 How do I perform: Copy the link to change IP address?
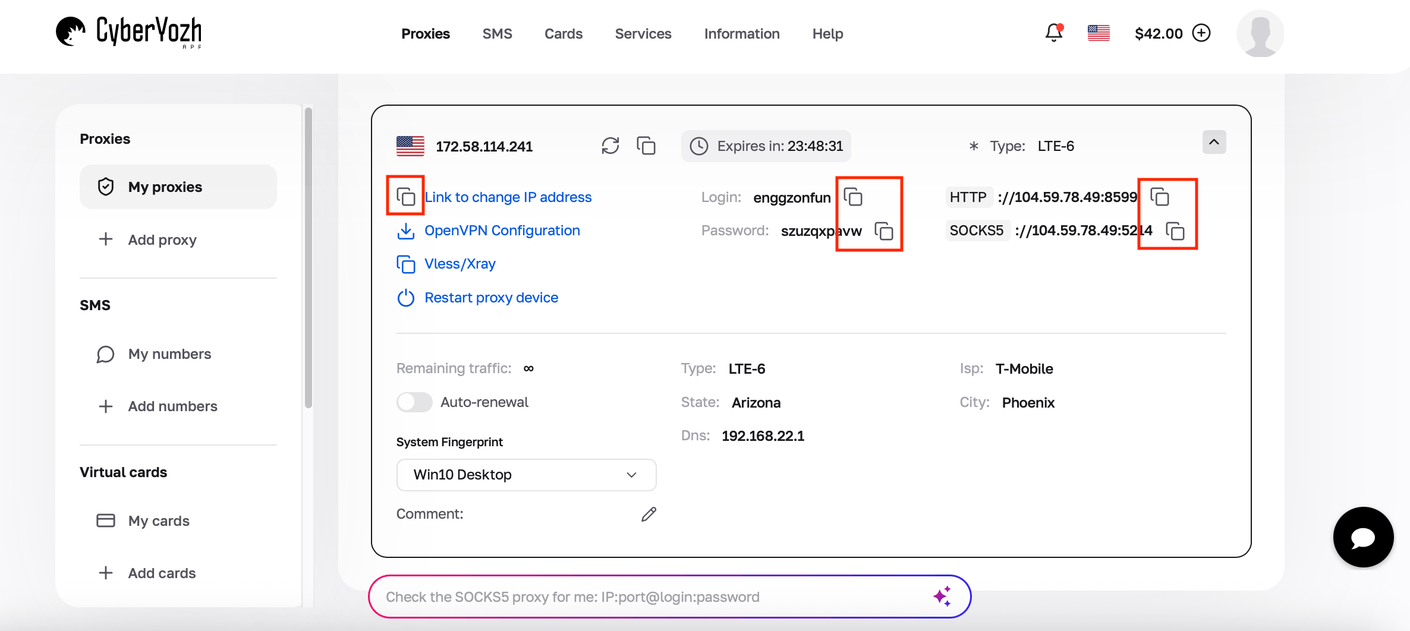[405, 195]
